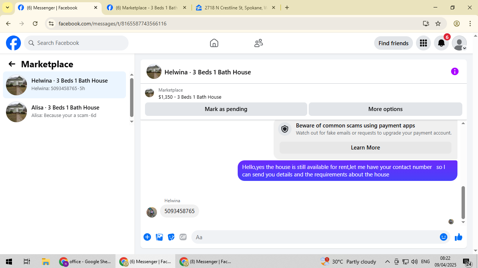Open the volume control in system tray
This screenshot has height=268, width=478.
(x=414, y=262)
